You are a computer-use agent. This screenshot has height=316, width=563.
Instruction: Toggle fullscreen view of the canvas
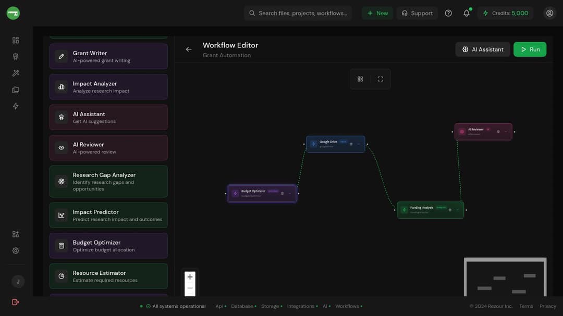(x=381, y=79)
